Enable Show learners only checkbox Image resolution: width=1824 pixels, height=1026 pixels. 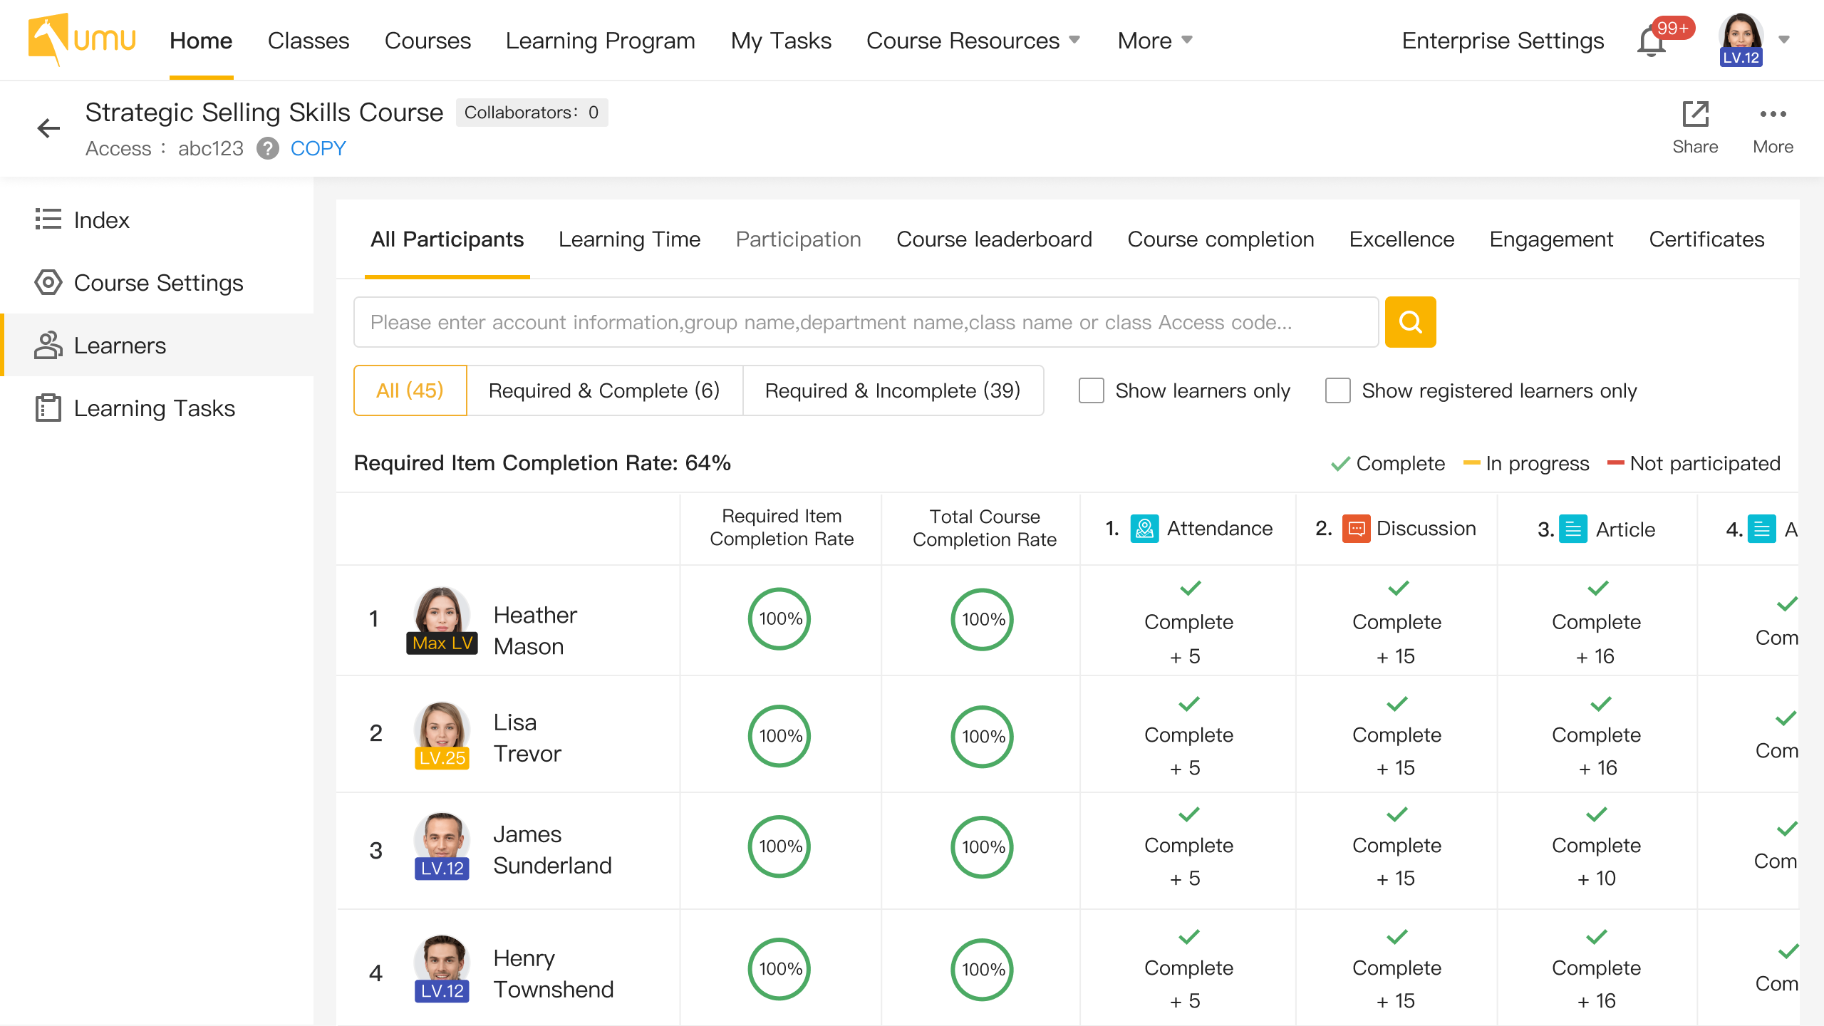pyautogui.click(x=1091, y=390)
